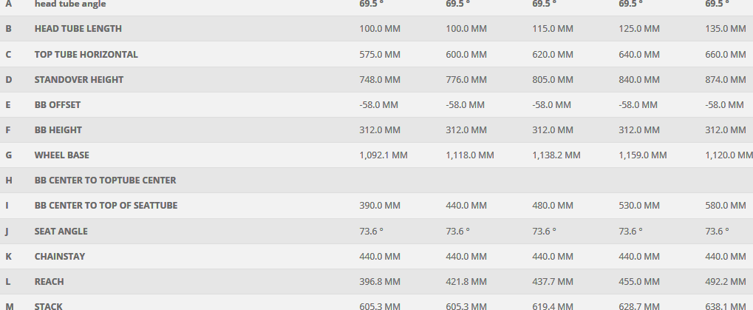Select the TOP TUBE HORIZONTAL label

tap(86, 55)
